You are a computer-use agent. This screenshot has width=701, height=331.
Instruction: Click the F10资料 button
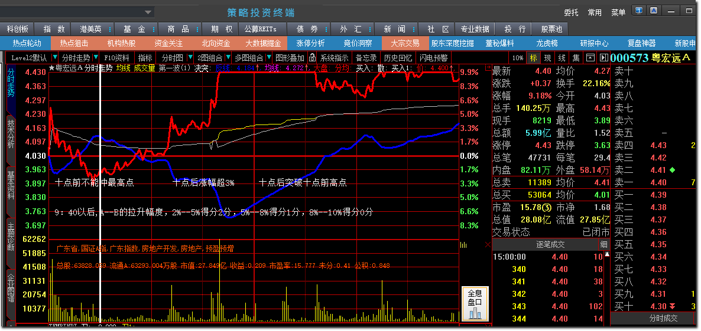click(116, 58)
